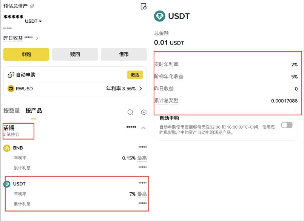The height and width of the screenshot is (221, 304).
Task: Open RWUSD 年利率 3.56% arrow
Action: pyautogui.click(x=141, y=89)
